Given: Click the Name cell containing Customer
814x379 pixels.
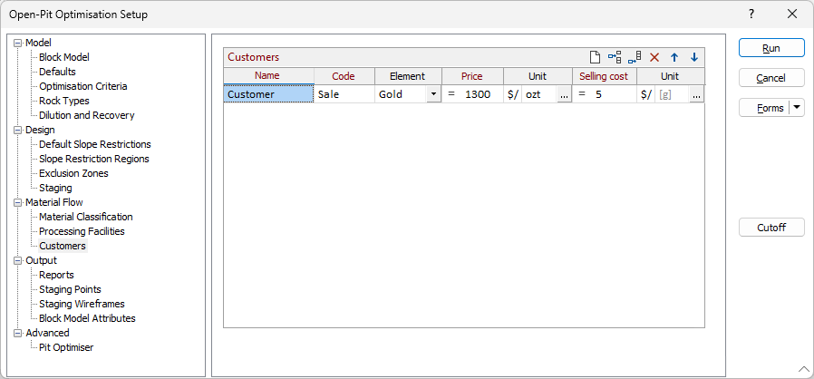Looking at the screenshot, I should point(269,94).
